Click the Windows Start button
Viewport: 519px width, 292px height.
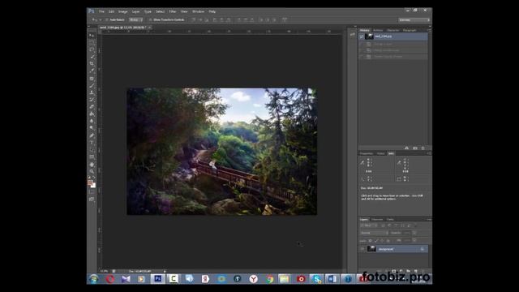pyautogui.click(x=94, y=279)
